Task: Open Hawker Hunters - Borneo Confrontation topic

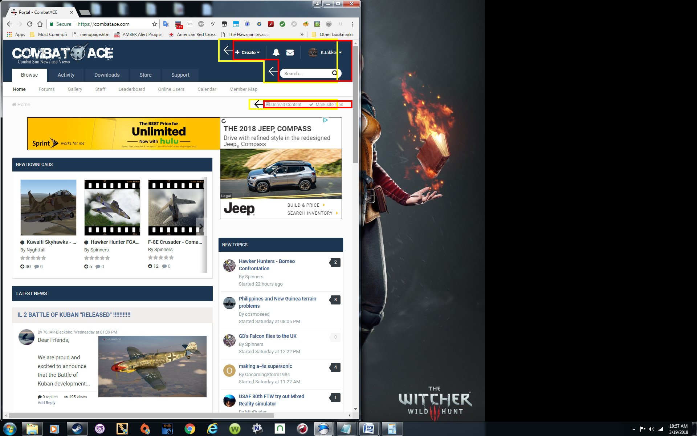Action: [266, 265]
